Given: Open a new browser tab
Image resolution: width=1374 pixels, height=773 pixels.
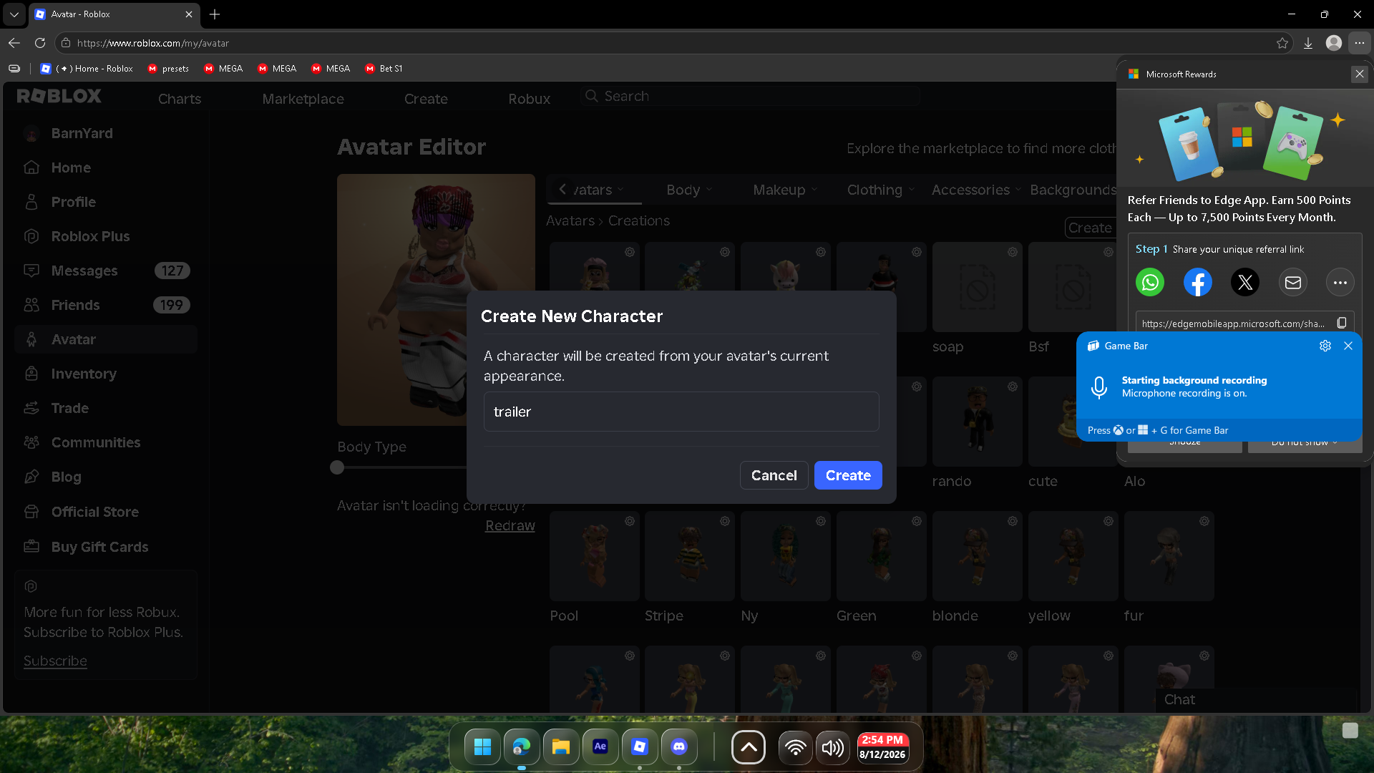Looking at the screenshot, I should (215, 14).
